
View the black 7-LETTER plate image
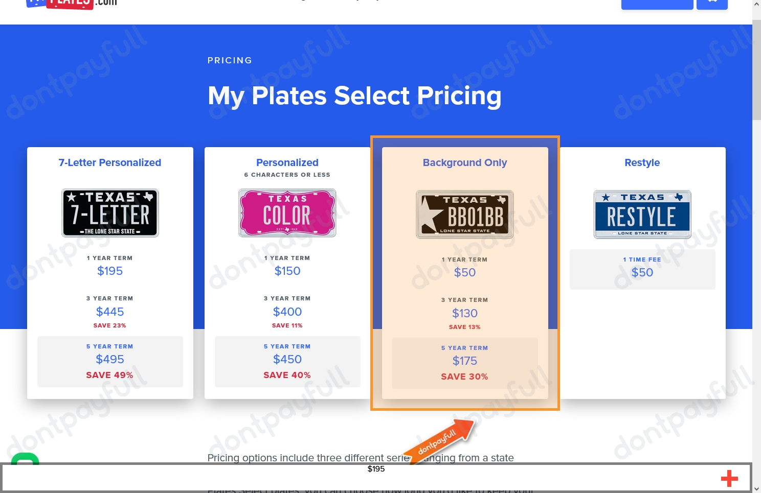(x=110, y=213)
